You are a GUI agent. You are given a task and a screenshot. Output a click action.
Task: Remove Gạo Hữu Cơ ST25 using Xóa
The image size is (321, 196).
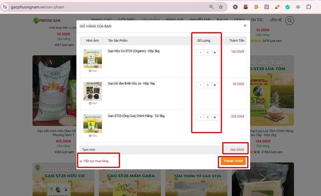(93, 71)
